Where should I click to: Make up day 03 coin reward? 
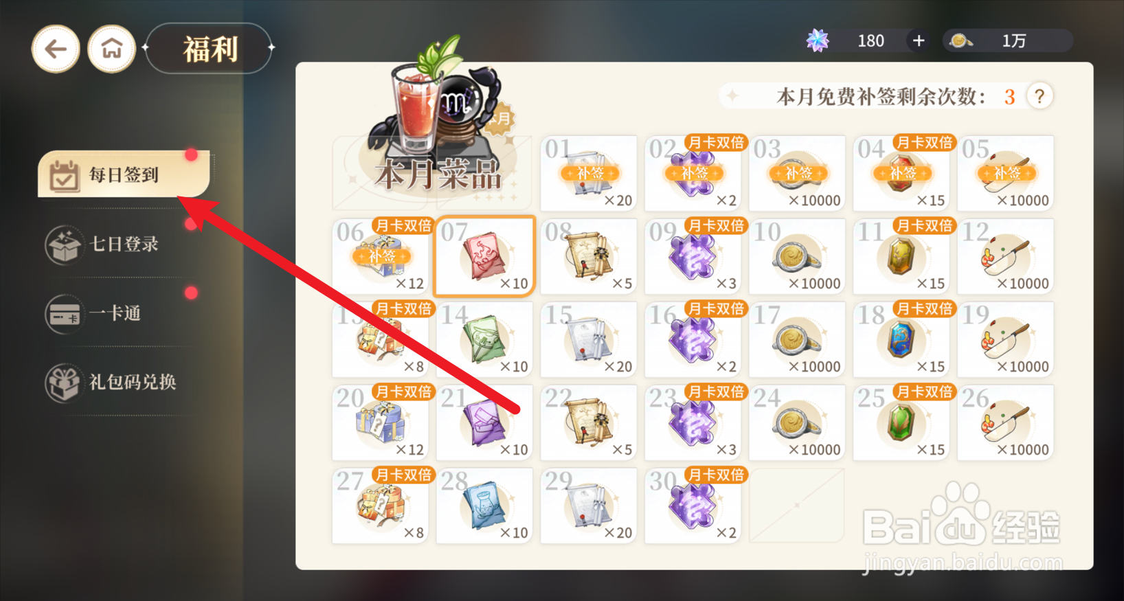coord(797,173)
